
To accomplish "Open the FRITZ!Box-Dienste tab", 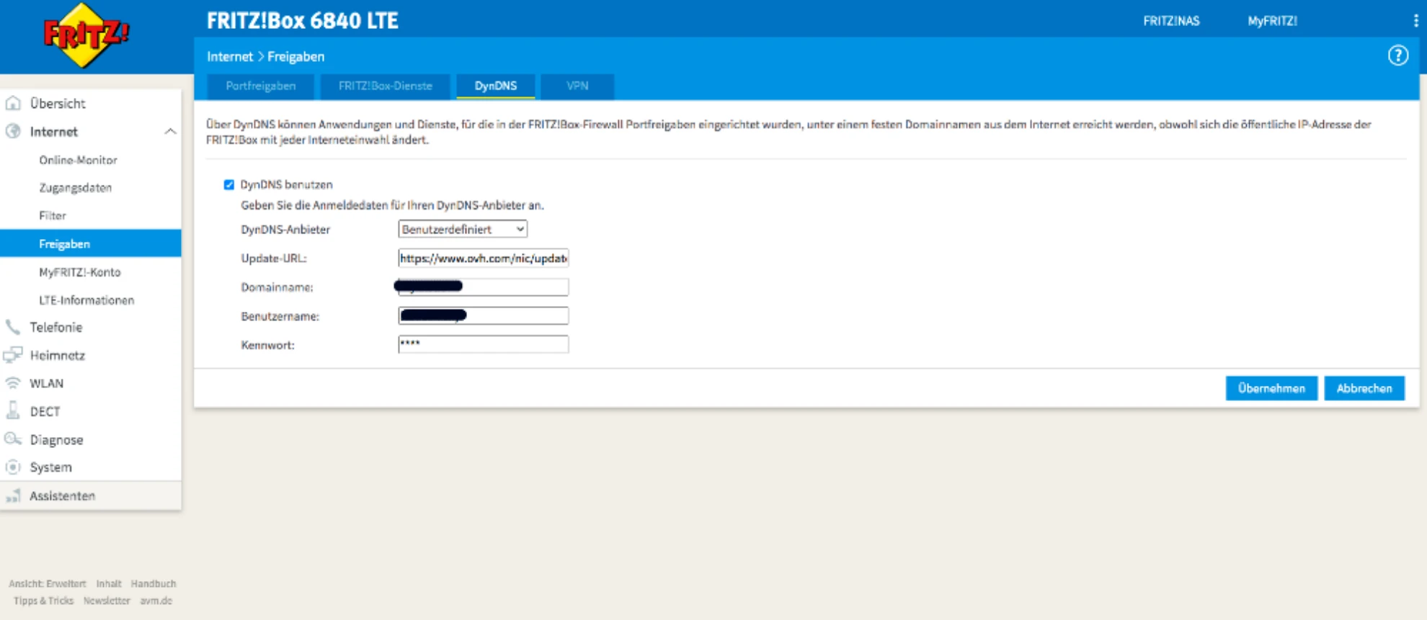I will click(x=385, y=86).
